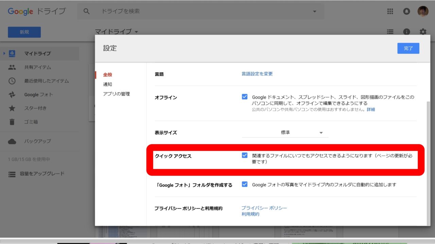The image size is (435, 244).
Task: Disable the Google フォト folder checkbox
Action: coord(245,184)
